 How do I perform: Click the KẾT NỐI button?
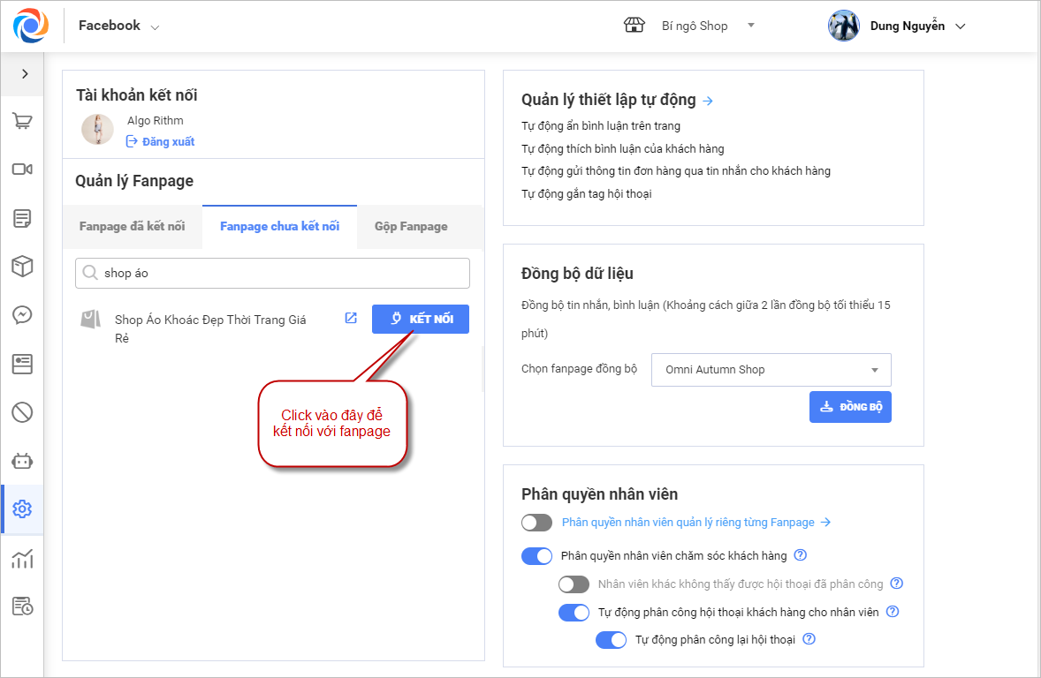421,319
